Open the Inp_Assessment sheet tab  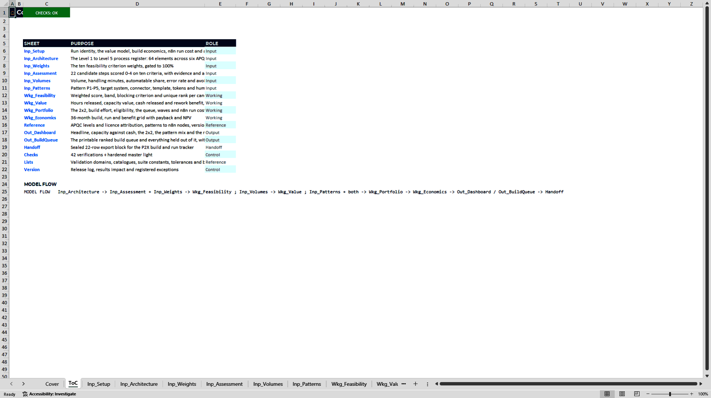tap(224, 384)
